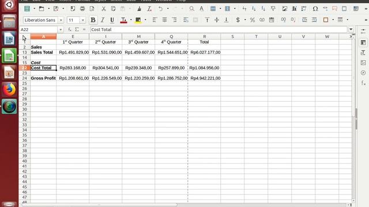The image size is (369, 207).
Task: Insert Chart icon in toolbar
Action: 294,9
